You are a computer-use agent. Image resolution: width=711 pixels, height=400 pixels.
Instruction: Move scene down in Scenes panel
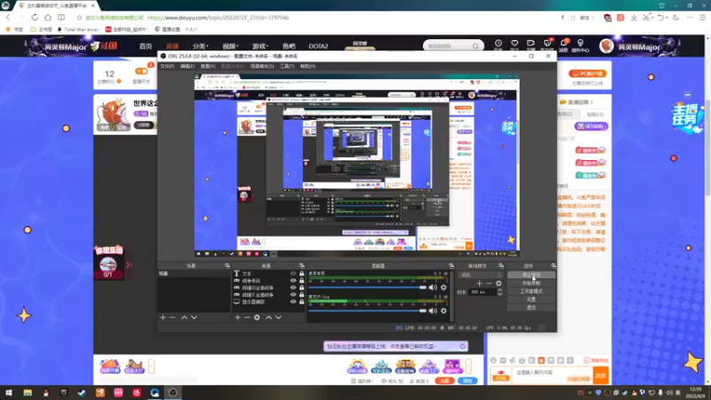[194, 317]
